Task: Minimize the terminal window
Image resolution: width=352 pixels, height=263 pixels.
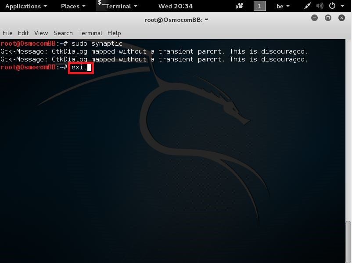Action: 315,18
